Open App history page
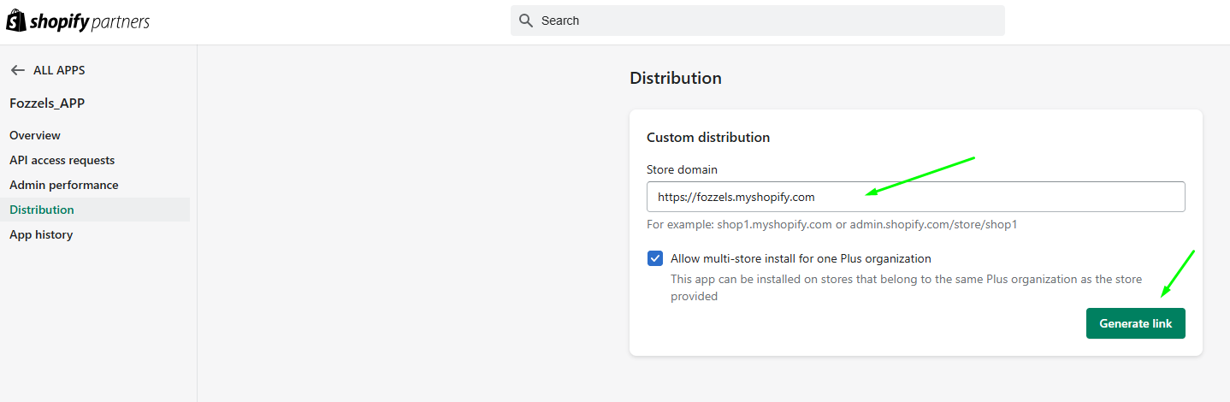 pos(41,234)
